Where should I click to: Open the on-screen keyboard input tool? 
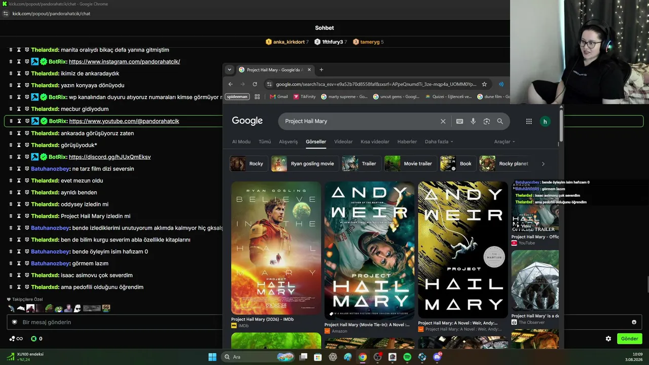(x=459, y=121)
